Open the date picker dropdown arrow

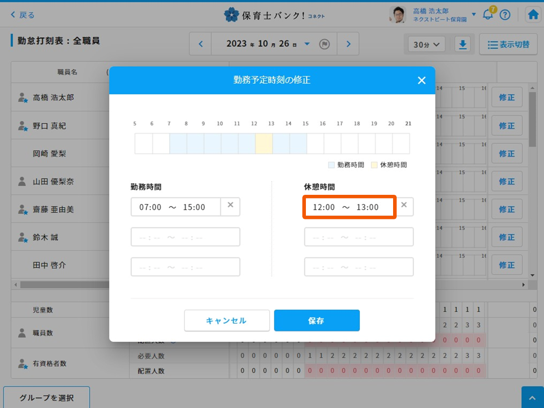(307, 44)
